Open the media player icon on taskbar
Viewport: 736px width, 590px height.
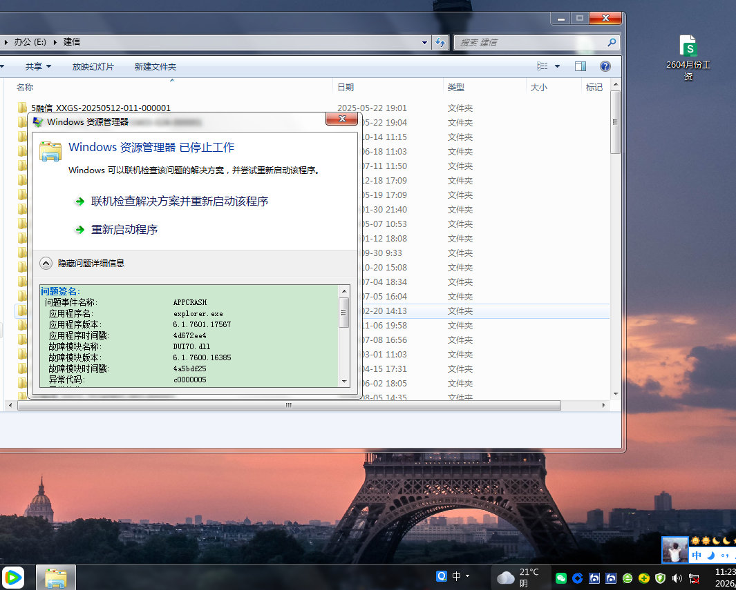tap(12, 578)
